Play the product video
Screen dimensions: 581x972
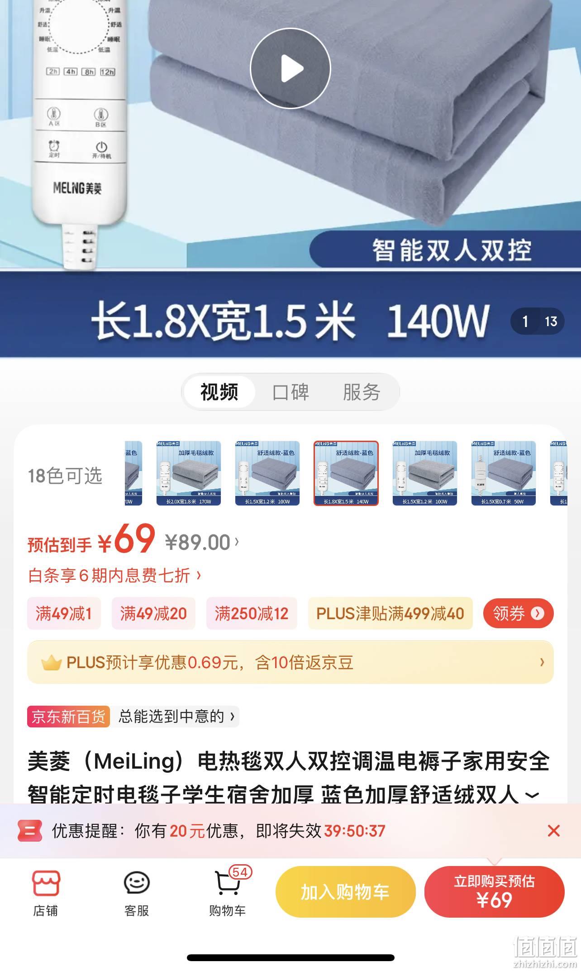(290, 68)
